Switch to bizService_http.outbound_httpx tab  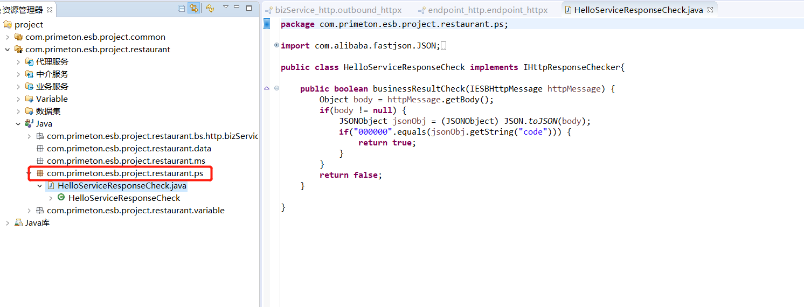[338, 10]
